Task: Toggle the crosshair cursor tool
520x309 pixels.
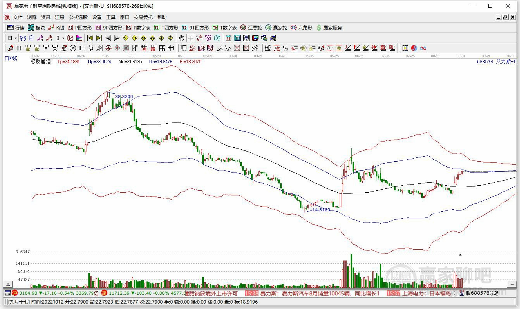Action: (x=190, y=38)
